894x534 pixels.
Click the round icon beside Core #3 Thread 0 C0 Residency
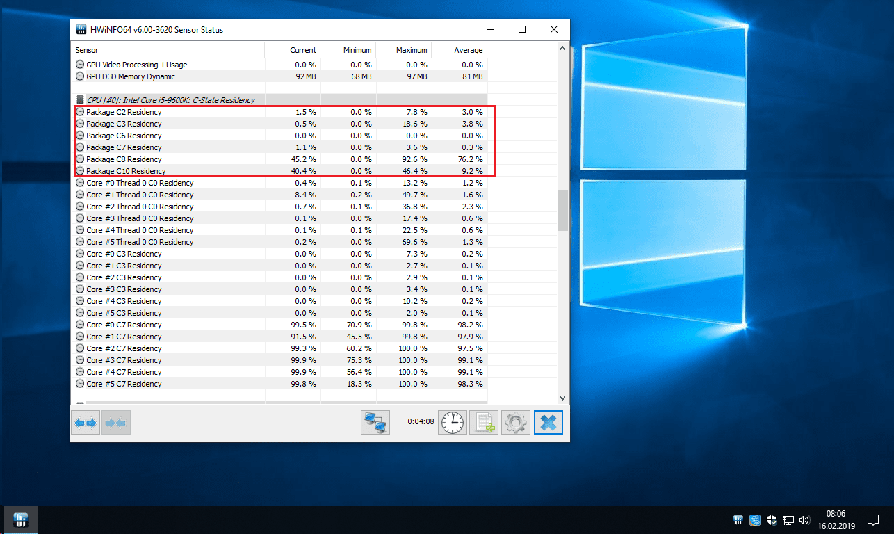(x=80, y=218)
